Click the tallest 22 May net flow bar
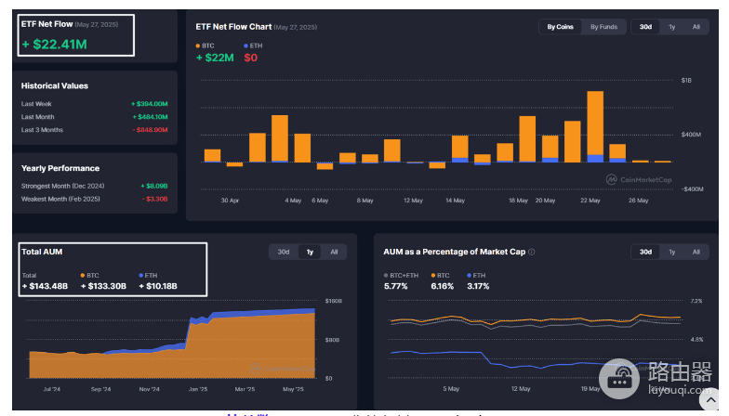Viewport: 729px width, 416px height. (x=595, y=126)
